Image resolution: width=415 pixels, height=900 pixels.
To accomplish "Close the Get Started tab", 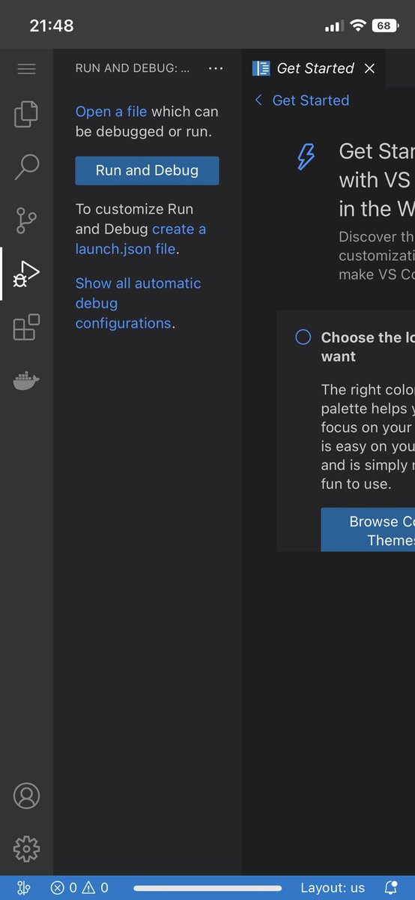I will pos(369,68).
